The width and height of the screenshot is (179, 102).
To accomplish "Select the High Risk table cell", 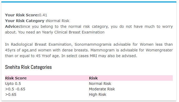I will pyautogui.click(x=98, y=94).
